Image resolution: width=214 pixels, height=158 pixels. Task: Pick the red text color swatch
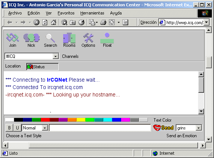45,120
